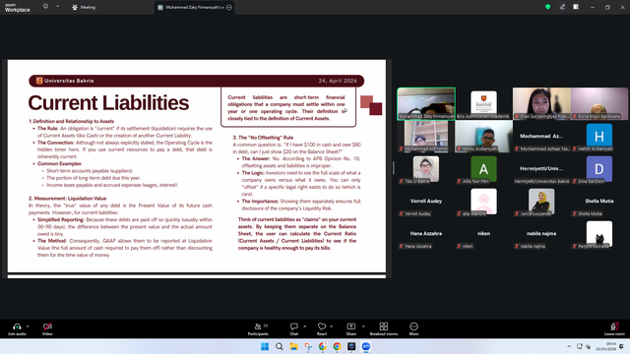Click the 'Current Liabilities' slide title
Image resolution: width=630 pixels, height=354 pixels.
point(108,103)
